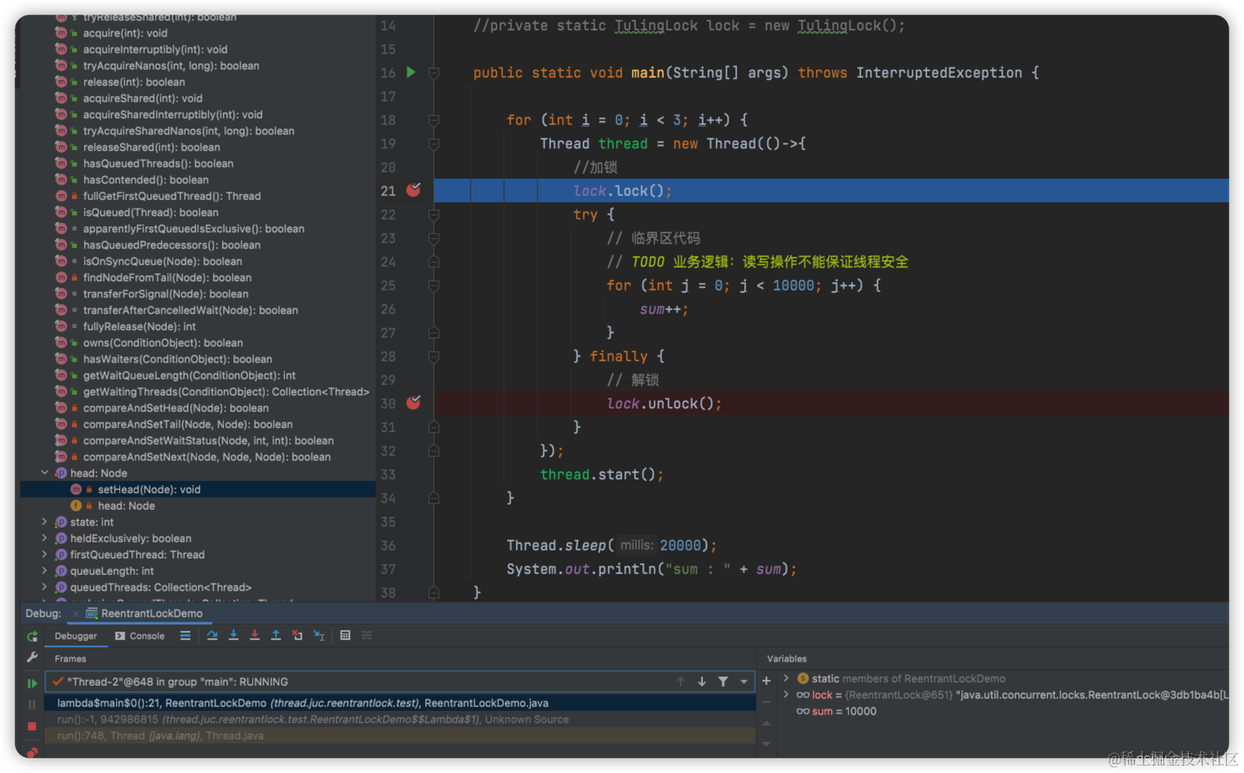Click the watch move-up triangle icon
The image size is (1244, 773).
766,723
